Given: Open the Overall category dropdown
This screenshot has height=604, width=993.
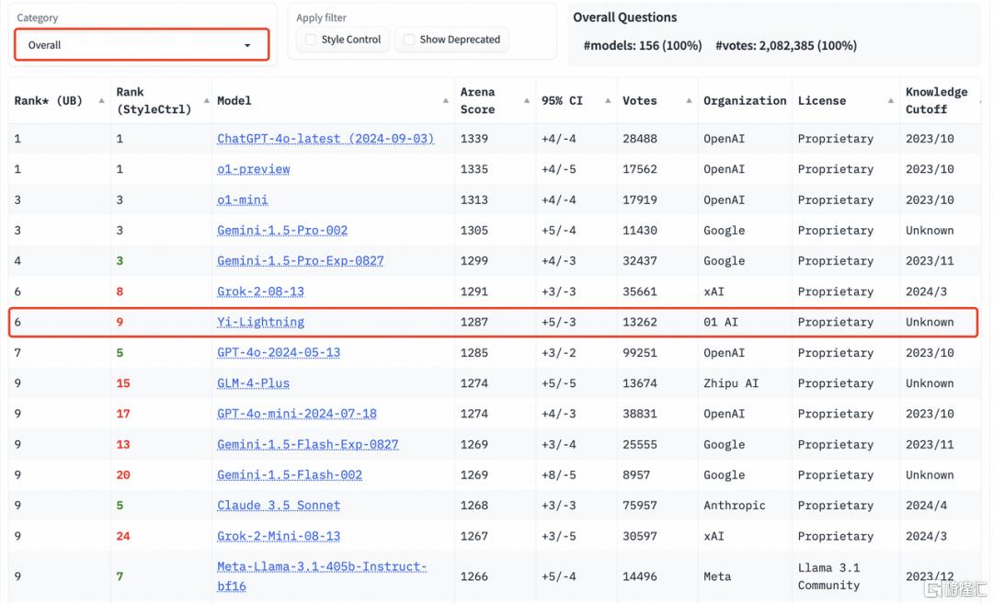Looking at the screenshot, I should 142,45.
